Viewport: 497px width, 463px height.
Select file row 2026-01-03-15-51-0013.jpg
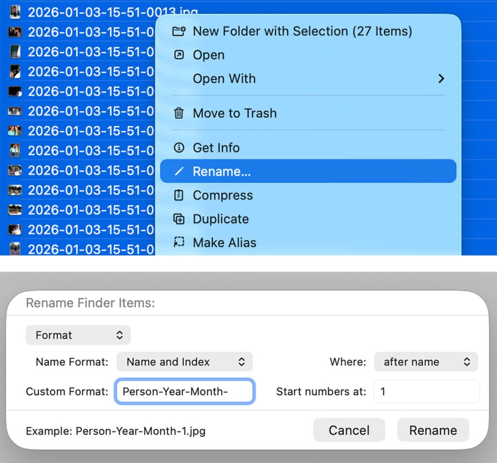pos(248,12)
